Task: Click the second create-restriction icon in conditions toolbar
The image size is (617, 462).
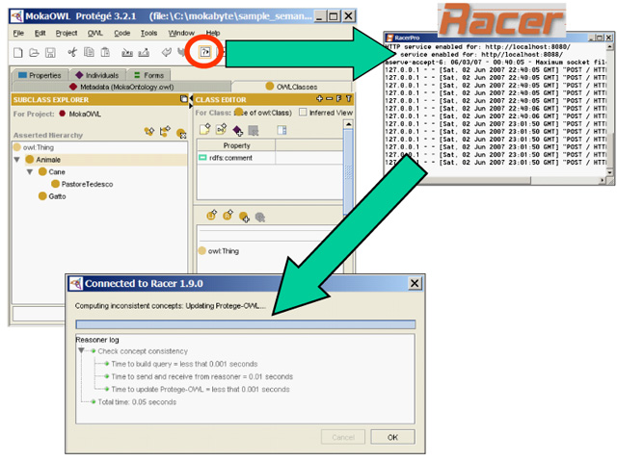Action: coord(228,215)
